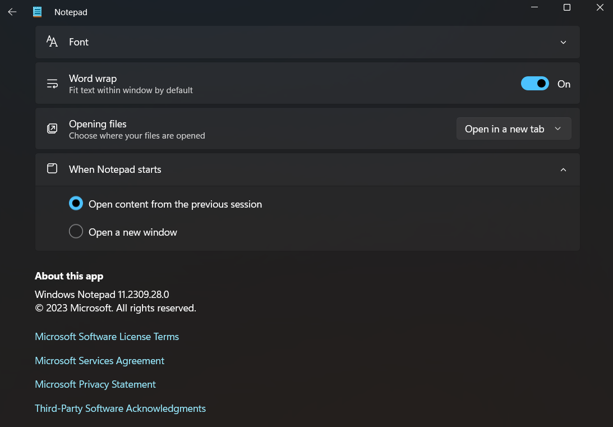Click the 2023 Microsoft copyright text
Viewport: 613px width, 427px height.
tap(116, 308)
